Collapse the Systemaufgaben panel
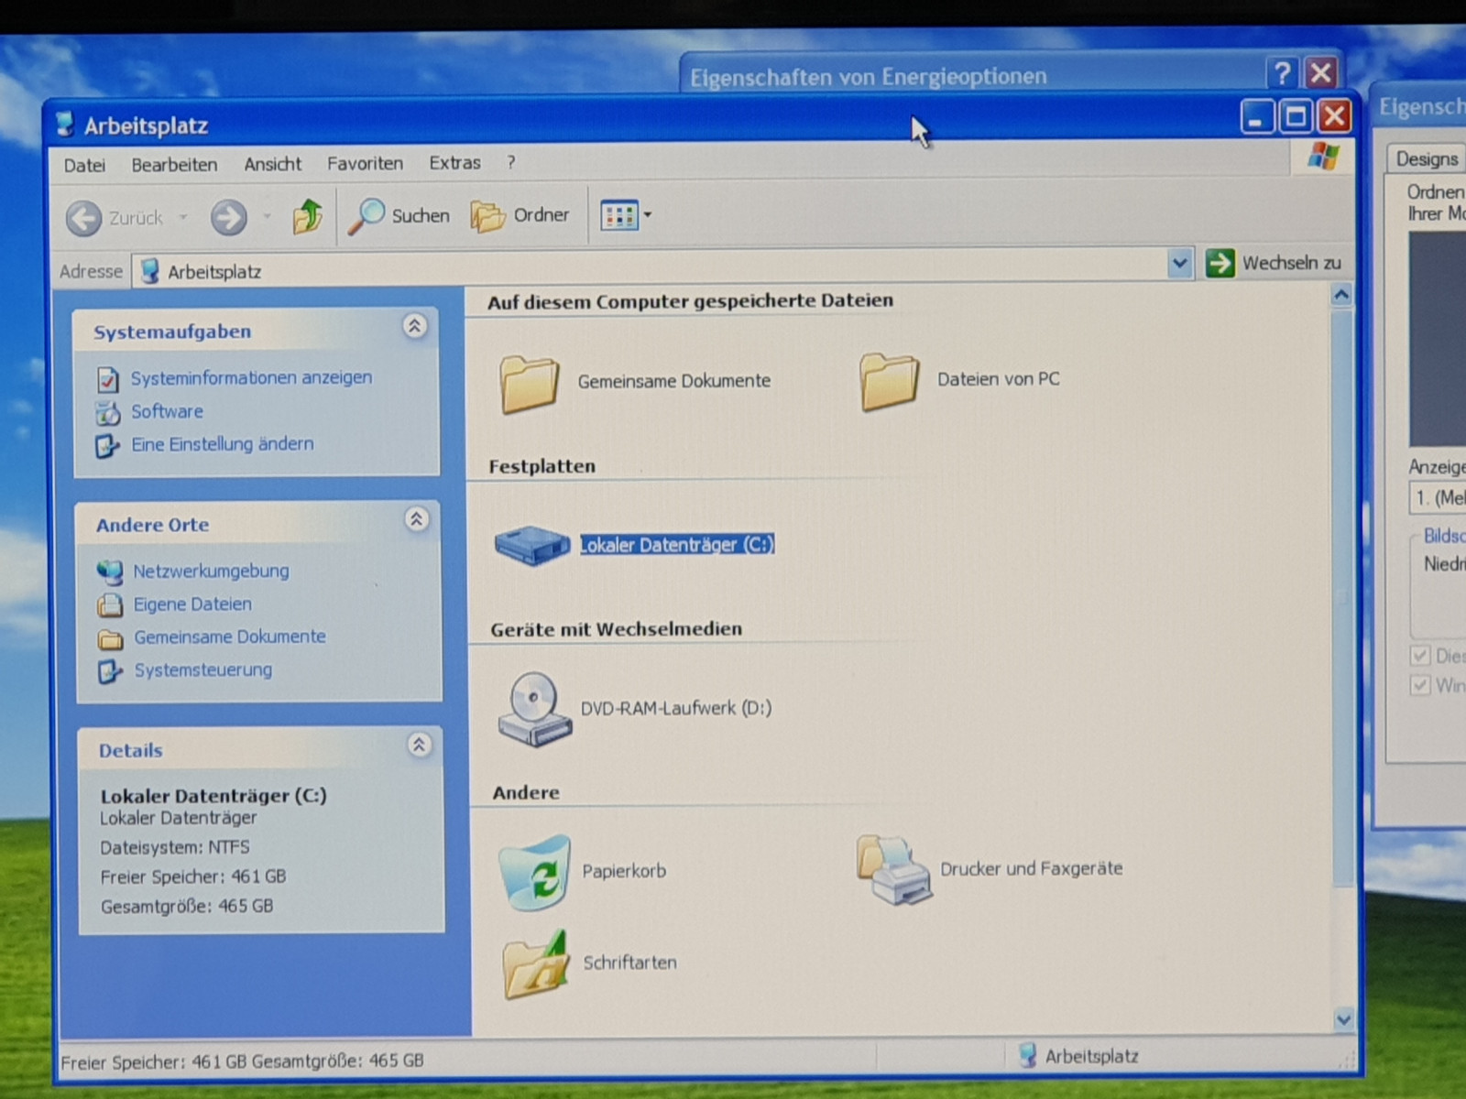The height and width of the screenshot is (1099, 1466). coord(414,327)
